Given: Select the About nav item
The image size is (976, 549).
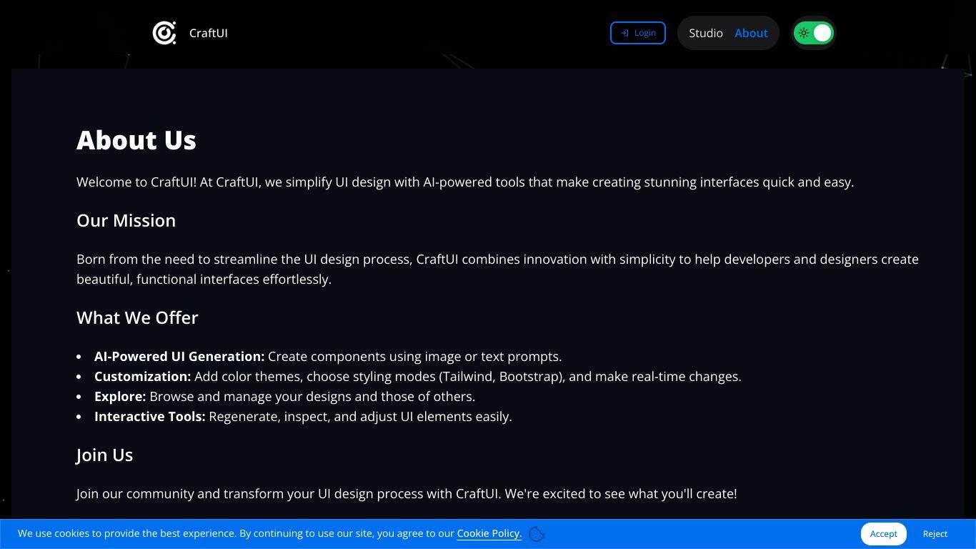Looking at the screenshot, I should pyautogui.click(x=751, y=33).
